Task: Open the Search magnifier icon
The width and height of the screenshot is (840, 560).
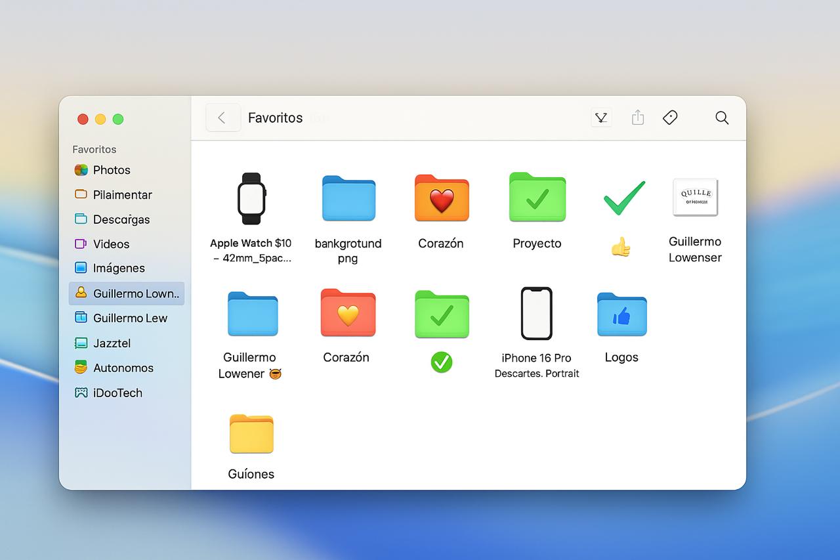Action: pos(722,118)
